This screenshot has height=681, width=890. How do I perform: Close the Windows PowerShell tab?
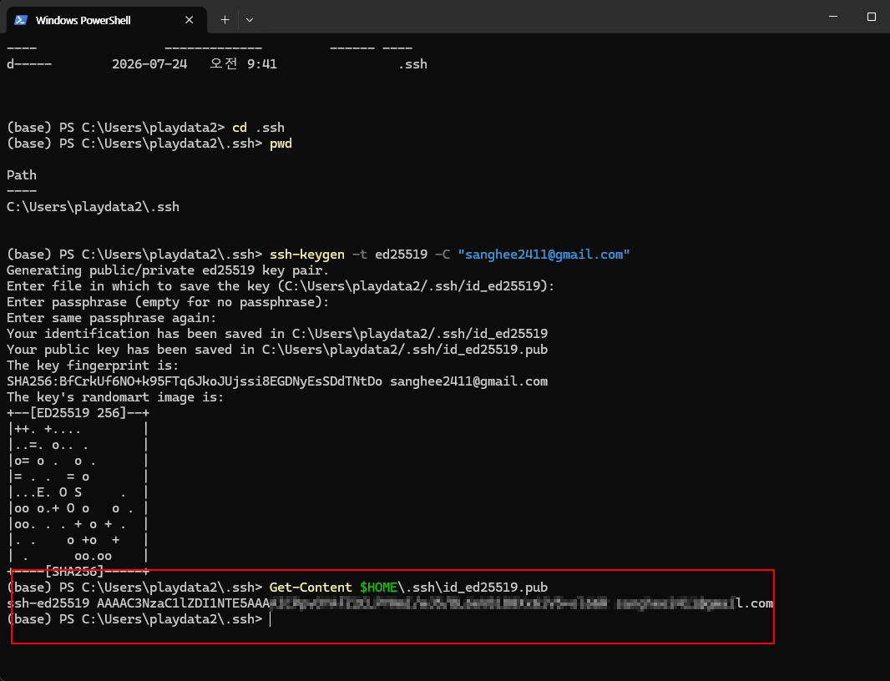pos(189,20)
